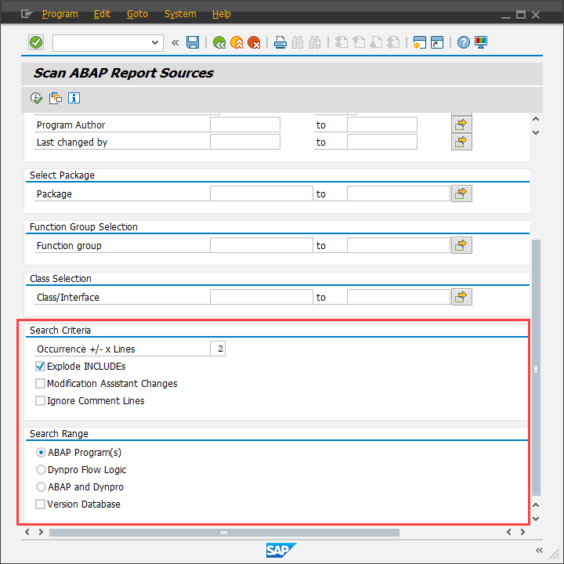Click the Create New Session icon
564x564 pixels.
click(420, 43)
